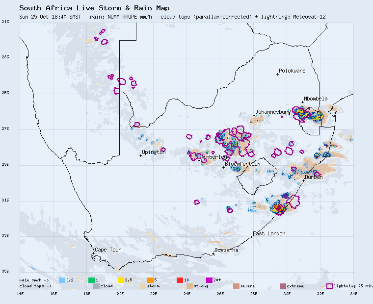Click the Mbombela city marker diamond

(303, 102)
